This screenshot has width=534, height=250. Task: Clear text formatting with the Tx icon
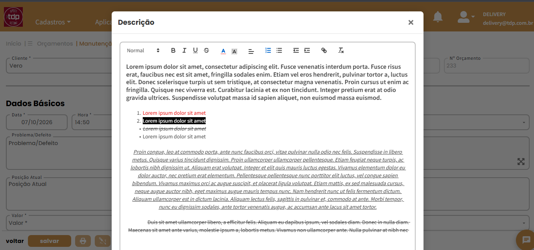(x=341, y=50)
